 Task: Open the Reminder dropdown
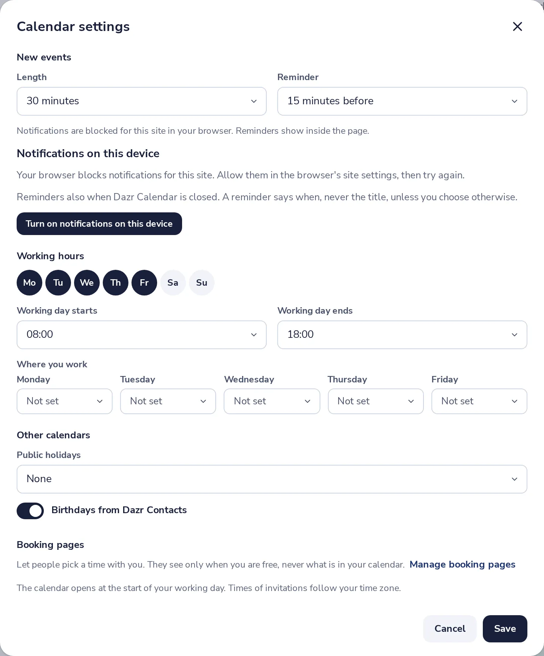pos(402,101)
